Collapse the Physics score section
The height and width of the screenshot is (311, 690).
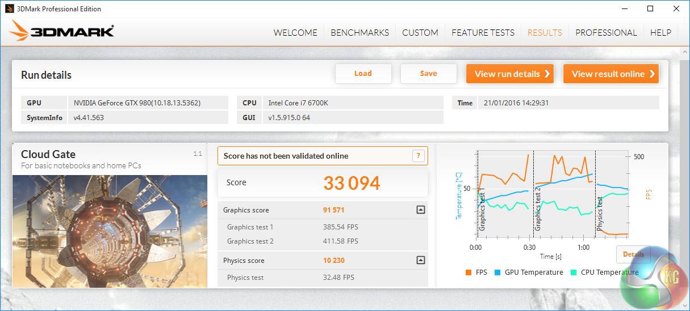click(421, 261)
